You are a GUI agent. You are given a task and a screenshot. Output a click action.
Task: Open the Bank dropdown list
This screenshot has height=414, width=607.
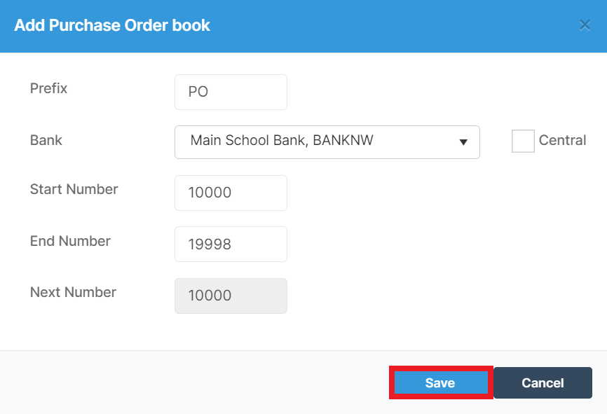[327, 142]
